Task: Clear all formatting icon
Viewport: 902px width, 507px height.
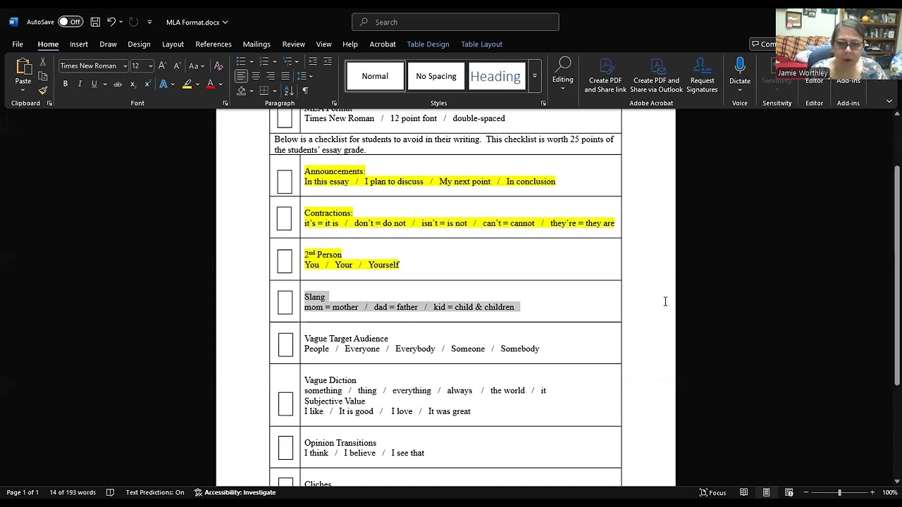Action: tap(218, 65)
